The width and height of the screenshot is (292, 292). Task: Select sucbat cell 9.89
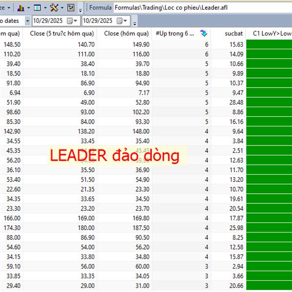click(228, 73)
